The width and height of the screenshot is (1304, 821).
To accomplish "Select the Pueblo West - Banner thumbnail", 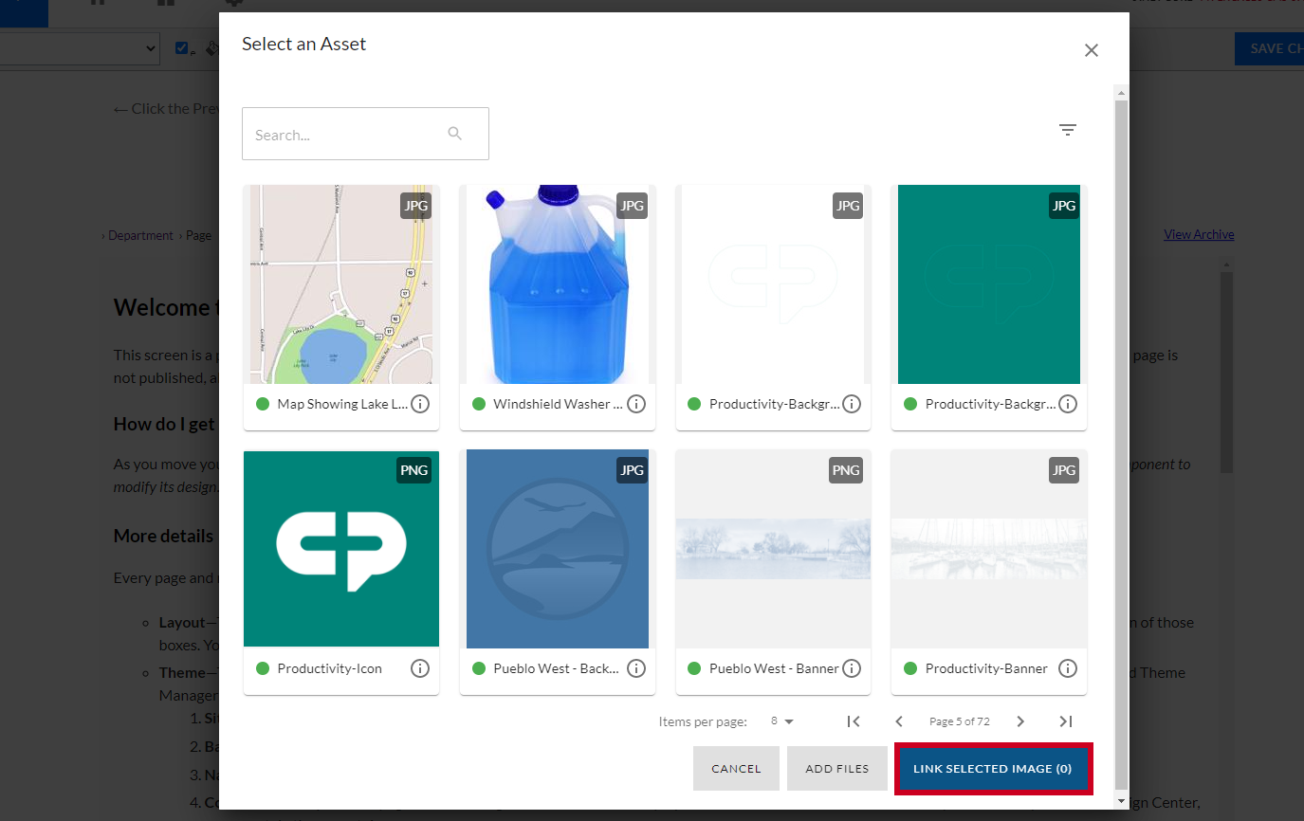I will [x=773, y=548].
